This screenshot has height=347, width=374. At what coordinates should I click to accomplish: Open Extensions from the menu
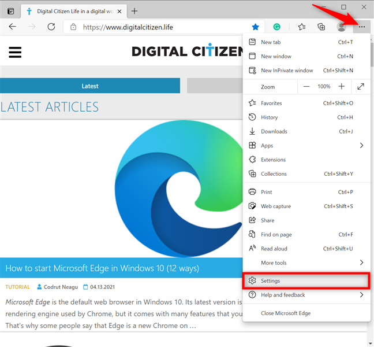click(306, 160)
